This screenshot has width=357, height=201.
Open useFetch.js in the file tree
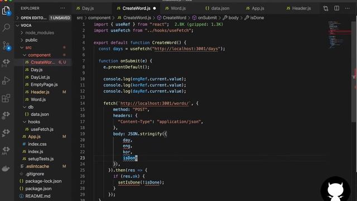(x=42, y=129)
